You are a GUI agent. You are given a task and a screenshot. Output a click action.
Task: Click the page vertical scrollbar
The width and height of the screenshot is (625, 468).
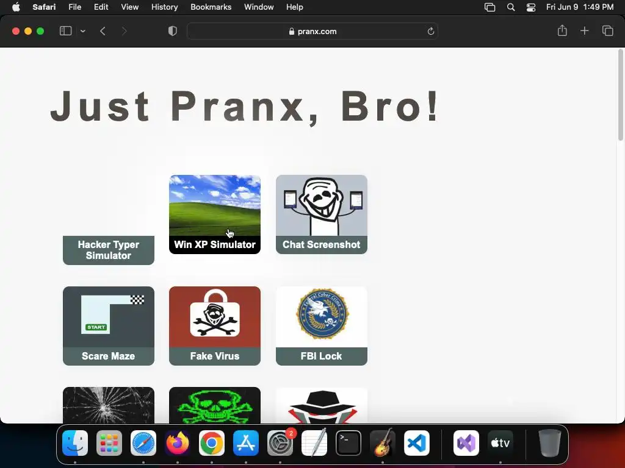tap(620, 94)
